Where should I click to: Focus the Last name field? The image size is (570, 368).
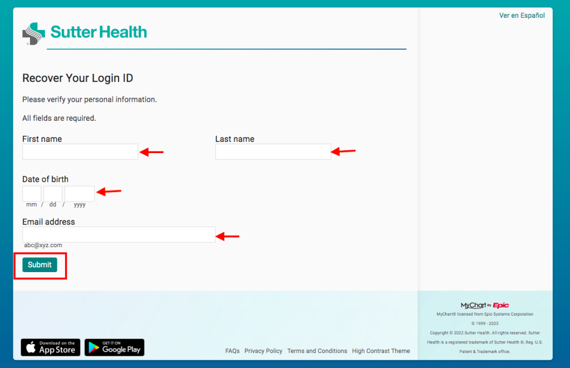(x=273, y=151)
